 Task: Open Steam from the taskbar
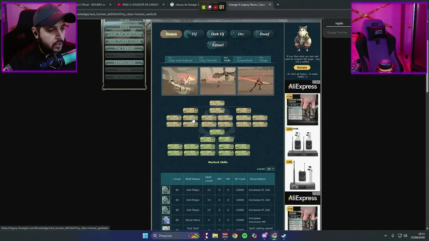tap(284, 236)
